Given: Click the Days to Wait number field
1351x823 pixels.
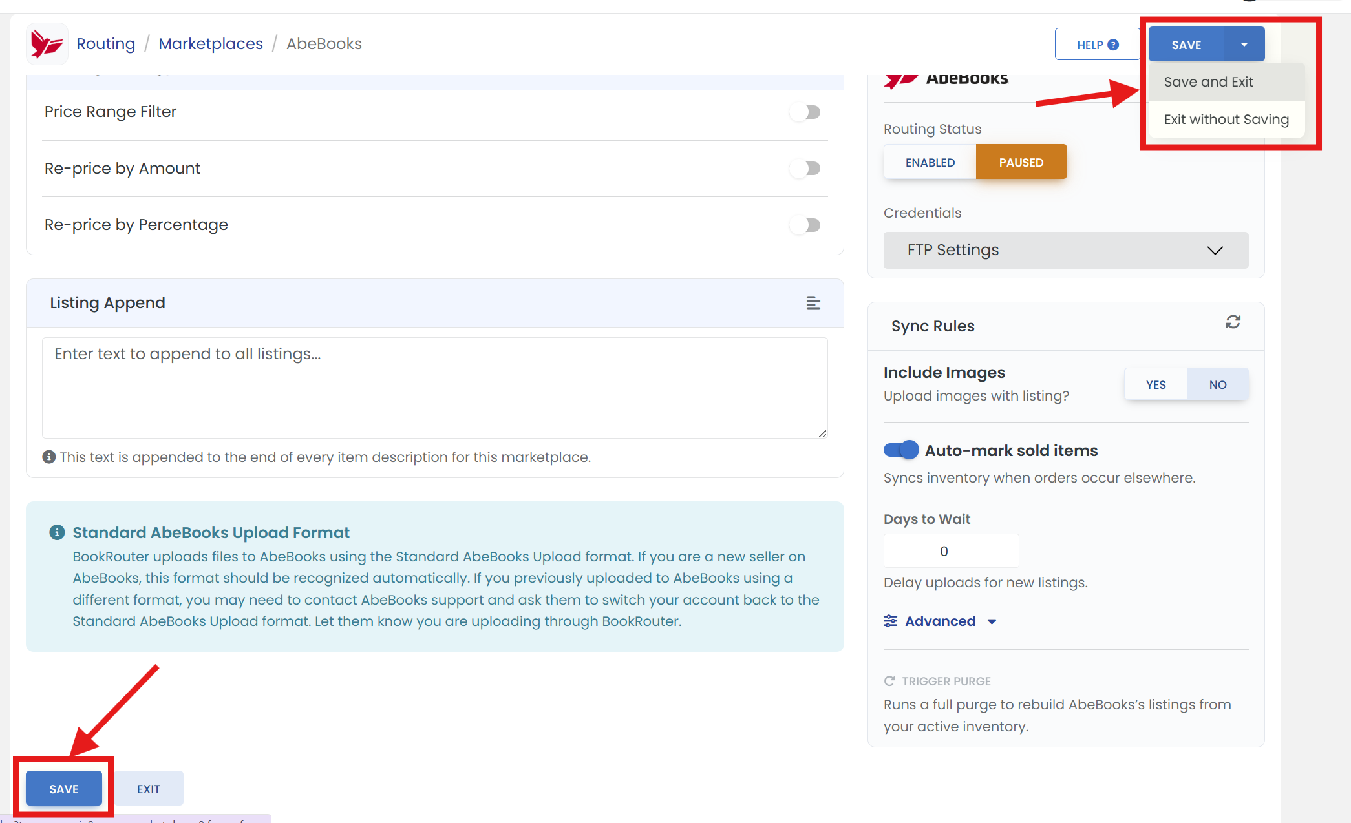Looking at the screenshot, I should coord(951,551).
